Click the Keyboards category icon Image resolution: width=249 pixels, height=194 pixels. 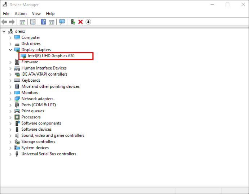pyautogui.click(x=17, y=80)
